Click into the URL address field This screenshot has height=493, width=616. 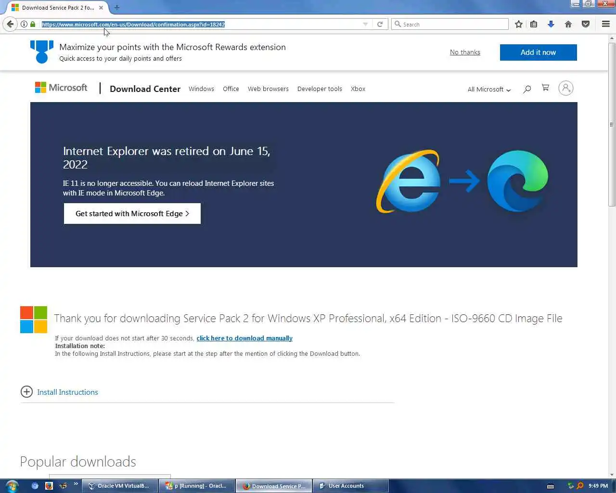200,24
